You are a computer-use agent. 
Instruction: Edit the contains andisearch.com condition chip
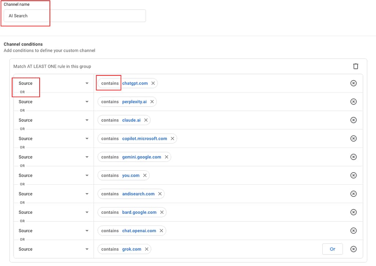point(131,194)
